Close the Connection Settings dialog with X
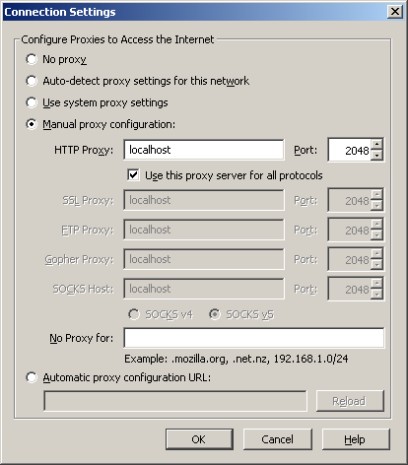 [x=395, y=12]
